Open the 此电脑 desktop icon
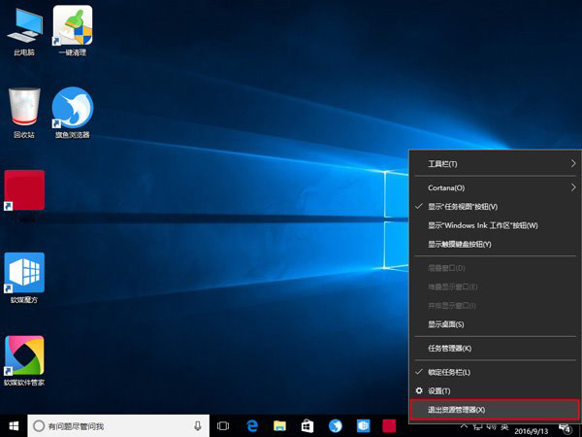This screenshot has height=437, width=582. 24,31
